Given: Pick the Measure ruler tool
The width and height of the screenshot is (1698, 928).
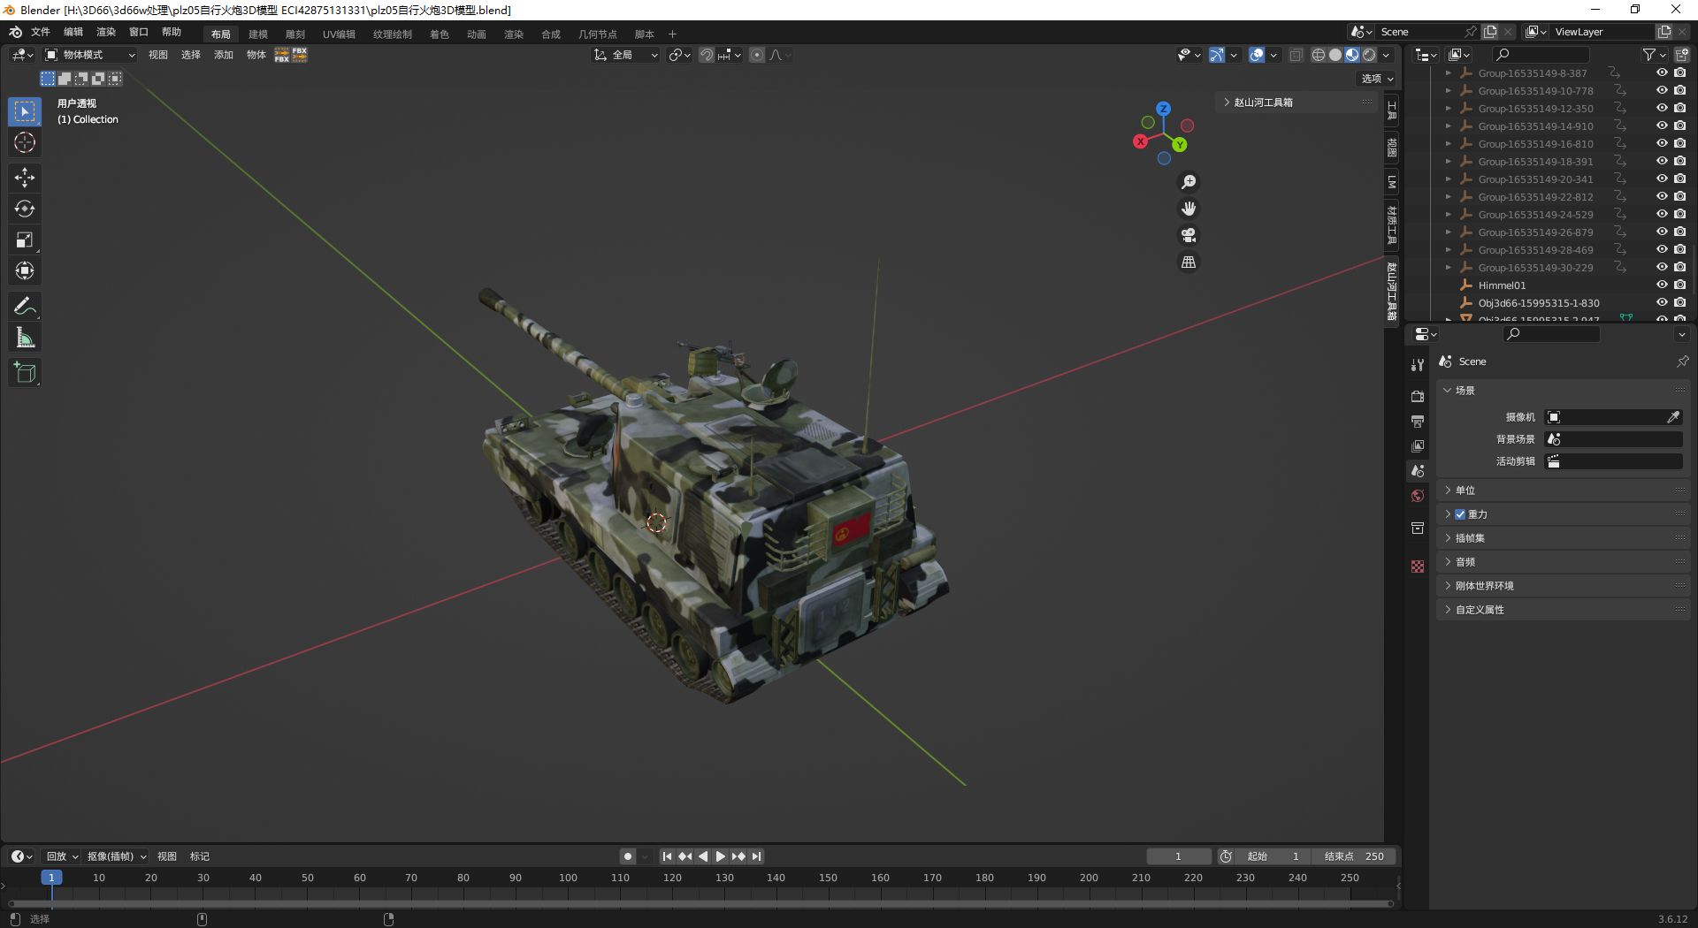Looking at the screenshot, I should (x=25, y=338).
